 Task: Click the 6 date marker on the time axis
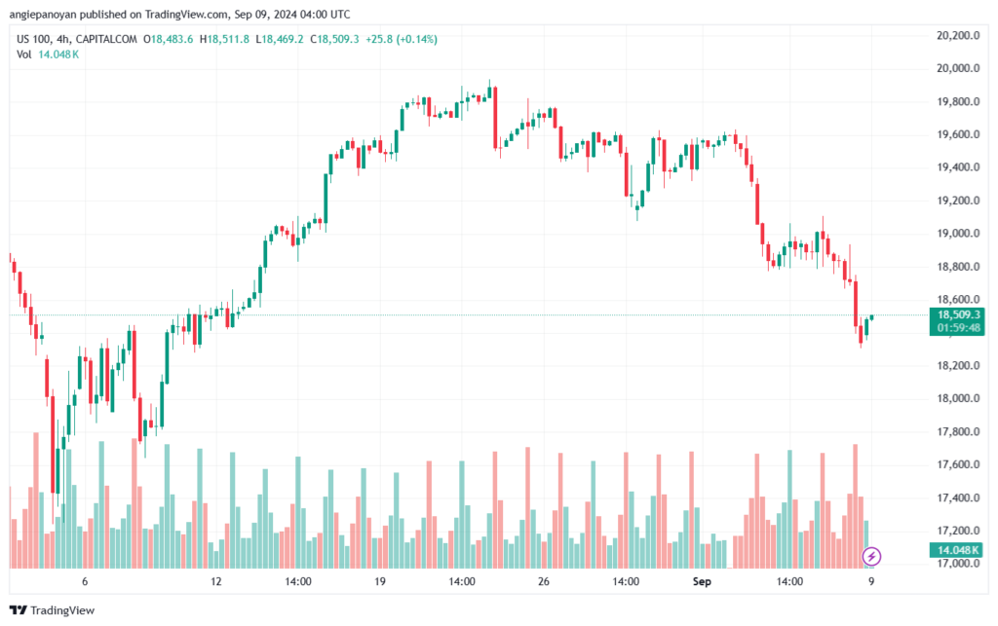click(85, 581)
